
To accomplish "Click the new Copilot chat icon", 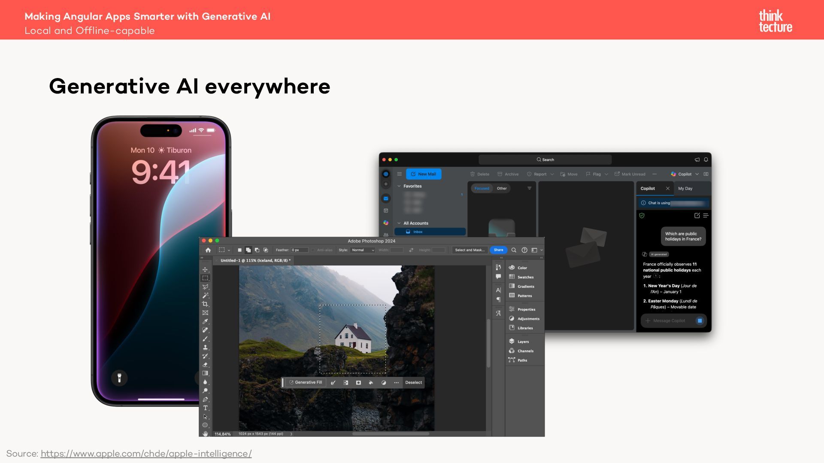I will (697, 216).
